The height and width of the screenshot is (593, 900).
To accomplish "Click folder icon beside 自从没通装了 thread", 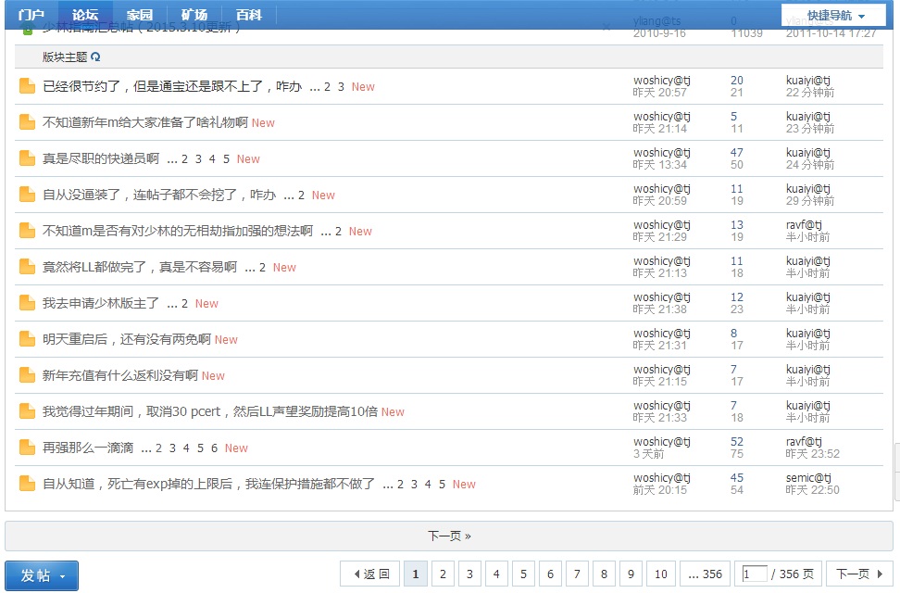I will (x=27, y=195).
